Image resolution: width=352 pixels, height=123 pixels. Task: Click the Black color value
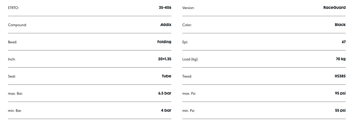tap(340, 25)
